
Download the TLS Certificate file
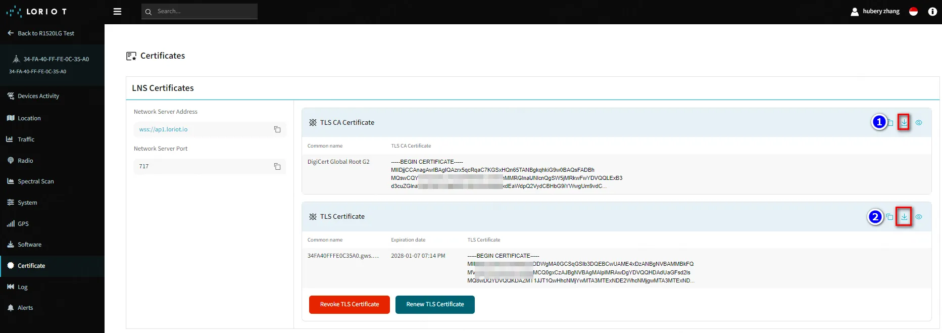(904, 217)
